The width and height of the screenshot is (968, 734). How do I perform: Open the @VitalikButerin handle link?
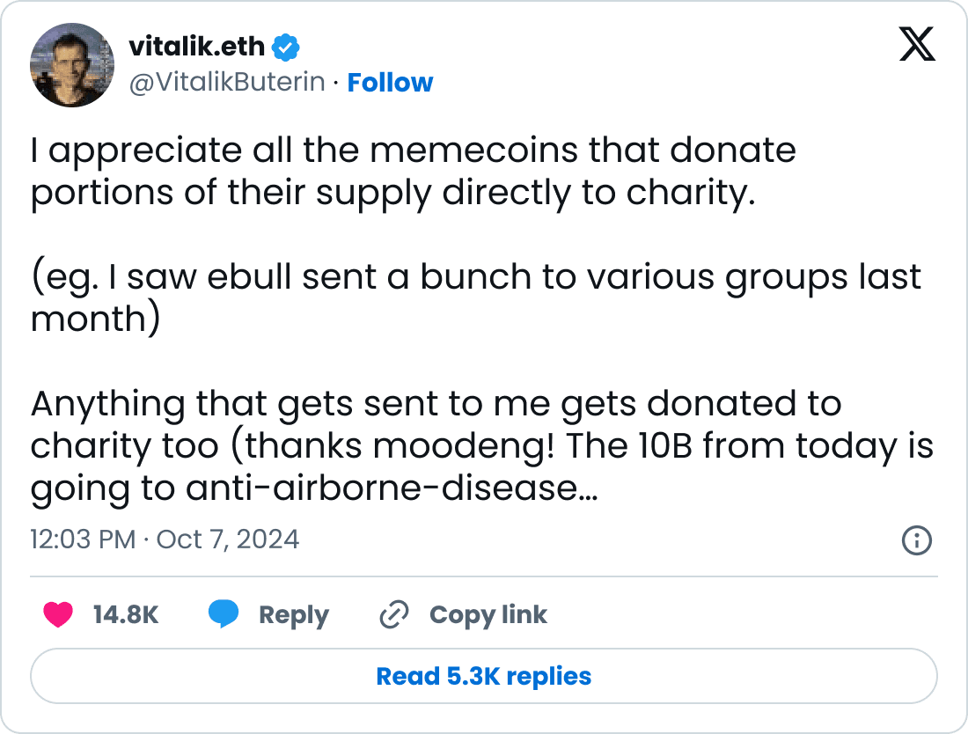227,83
